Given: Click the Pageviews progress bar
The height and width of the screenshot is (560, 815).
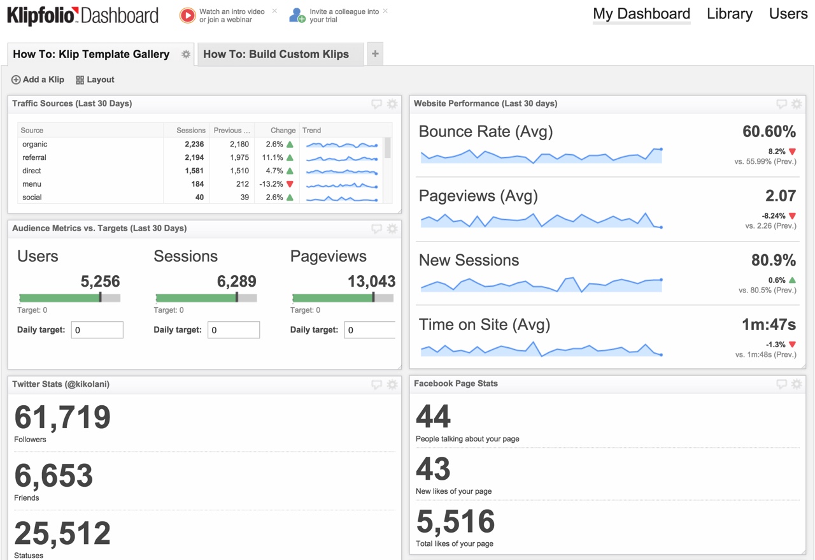Looking at the screenshot, I should pyautogui.click(x=343, y=298).
